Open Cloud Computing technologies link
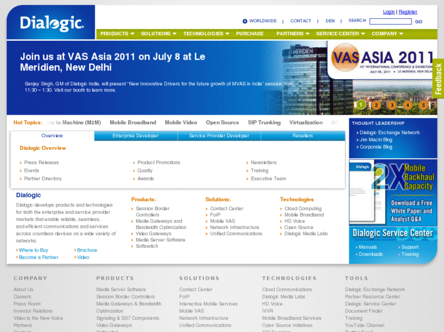 coord(303,208)
